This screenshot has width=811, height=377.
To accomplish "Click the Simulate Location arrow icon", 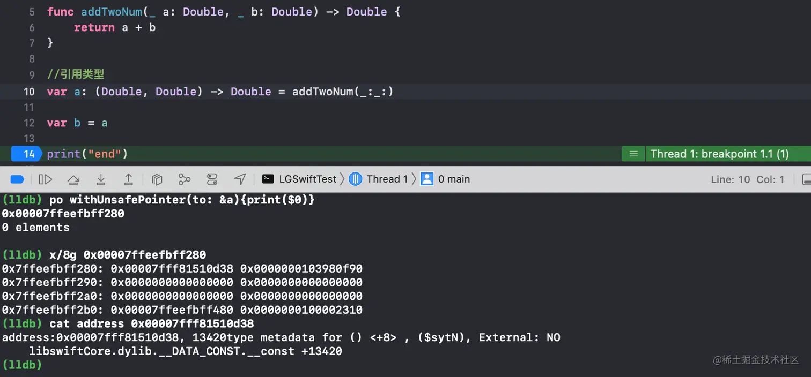I will tap(240, 179).
